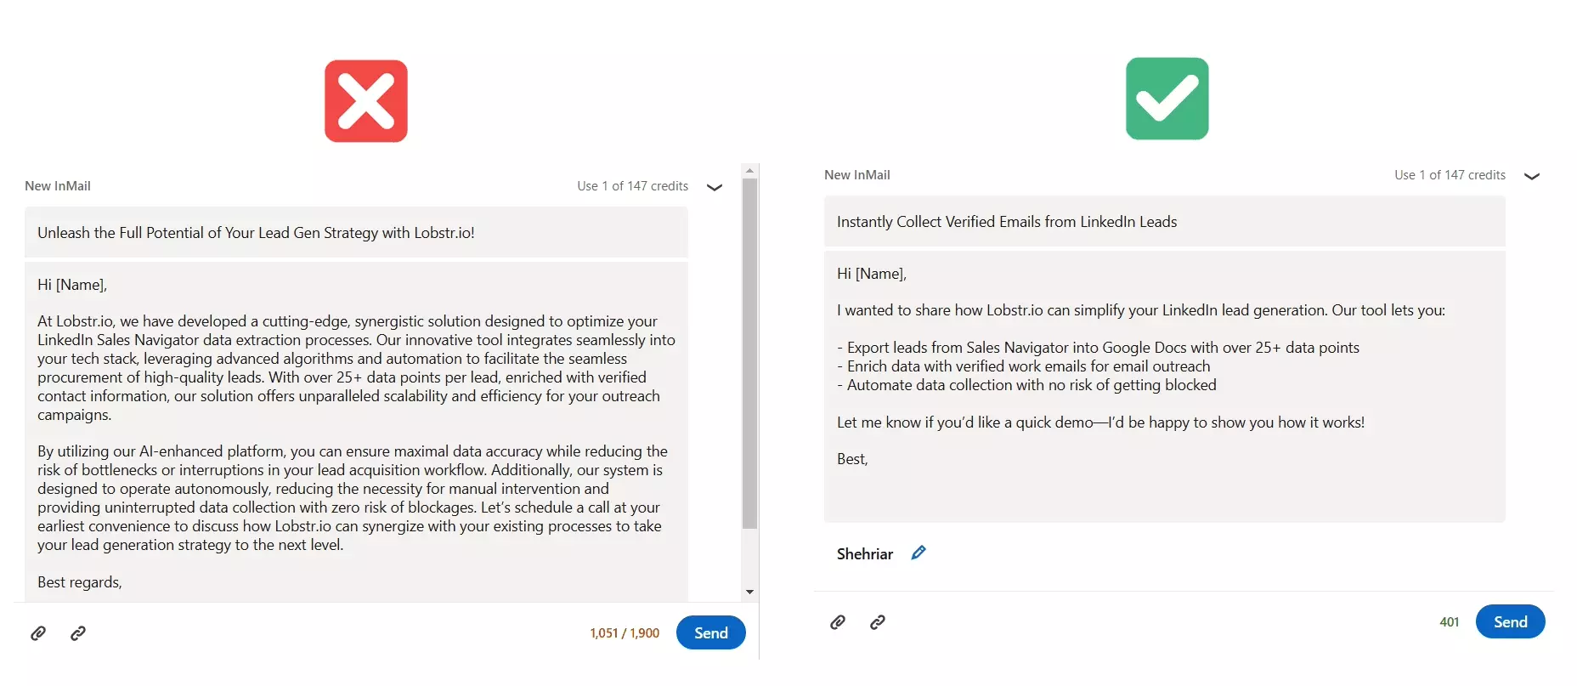The height and width of the screenshot is (686, 1577).
Task: Send the left InMail message
Action: tap(710, 632)
